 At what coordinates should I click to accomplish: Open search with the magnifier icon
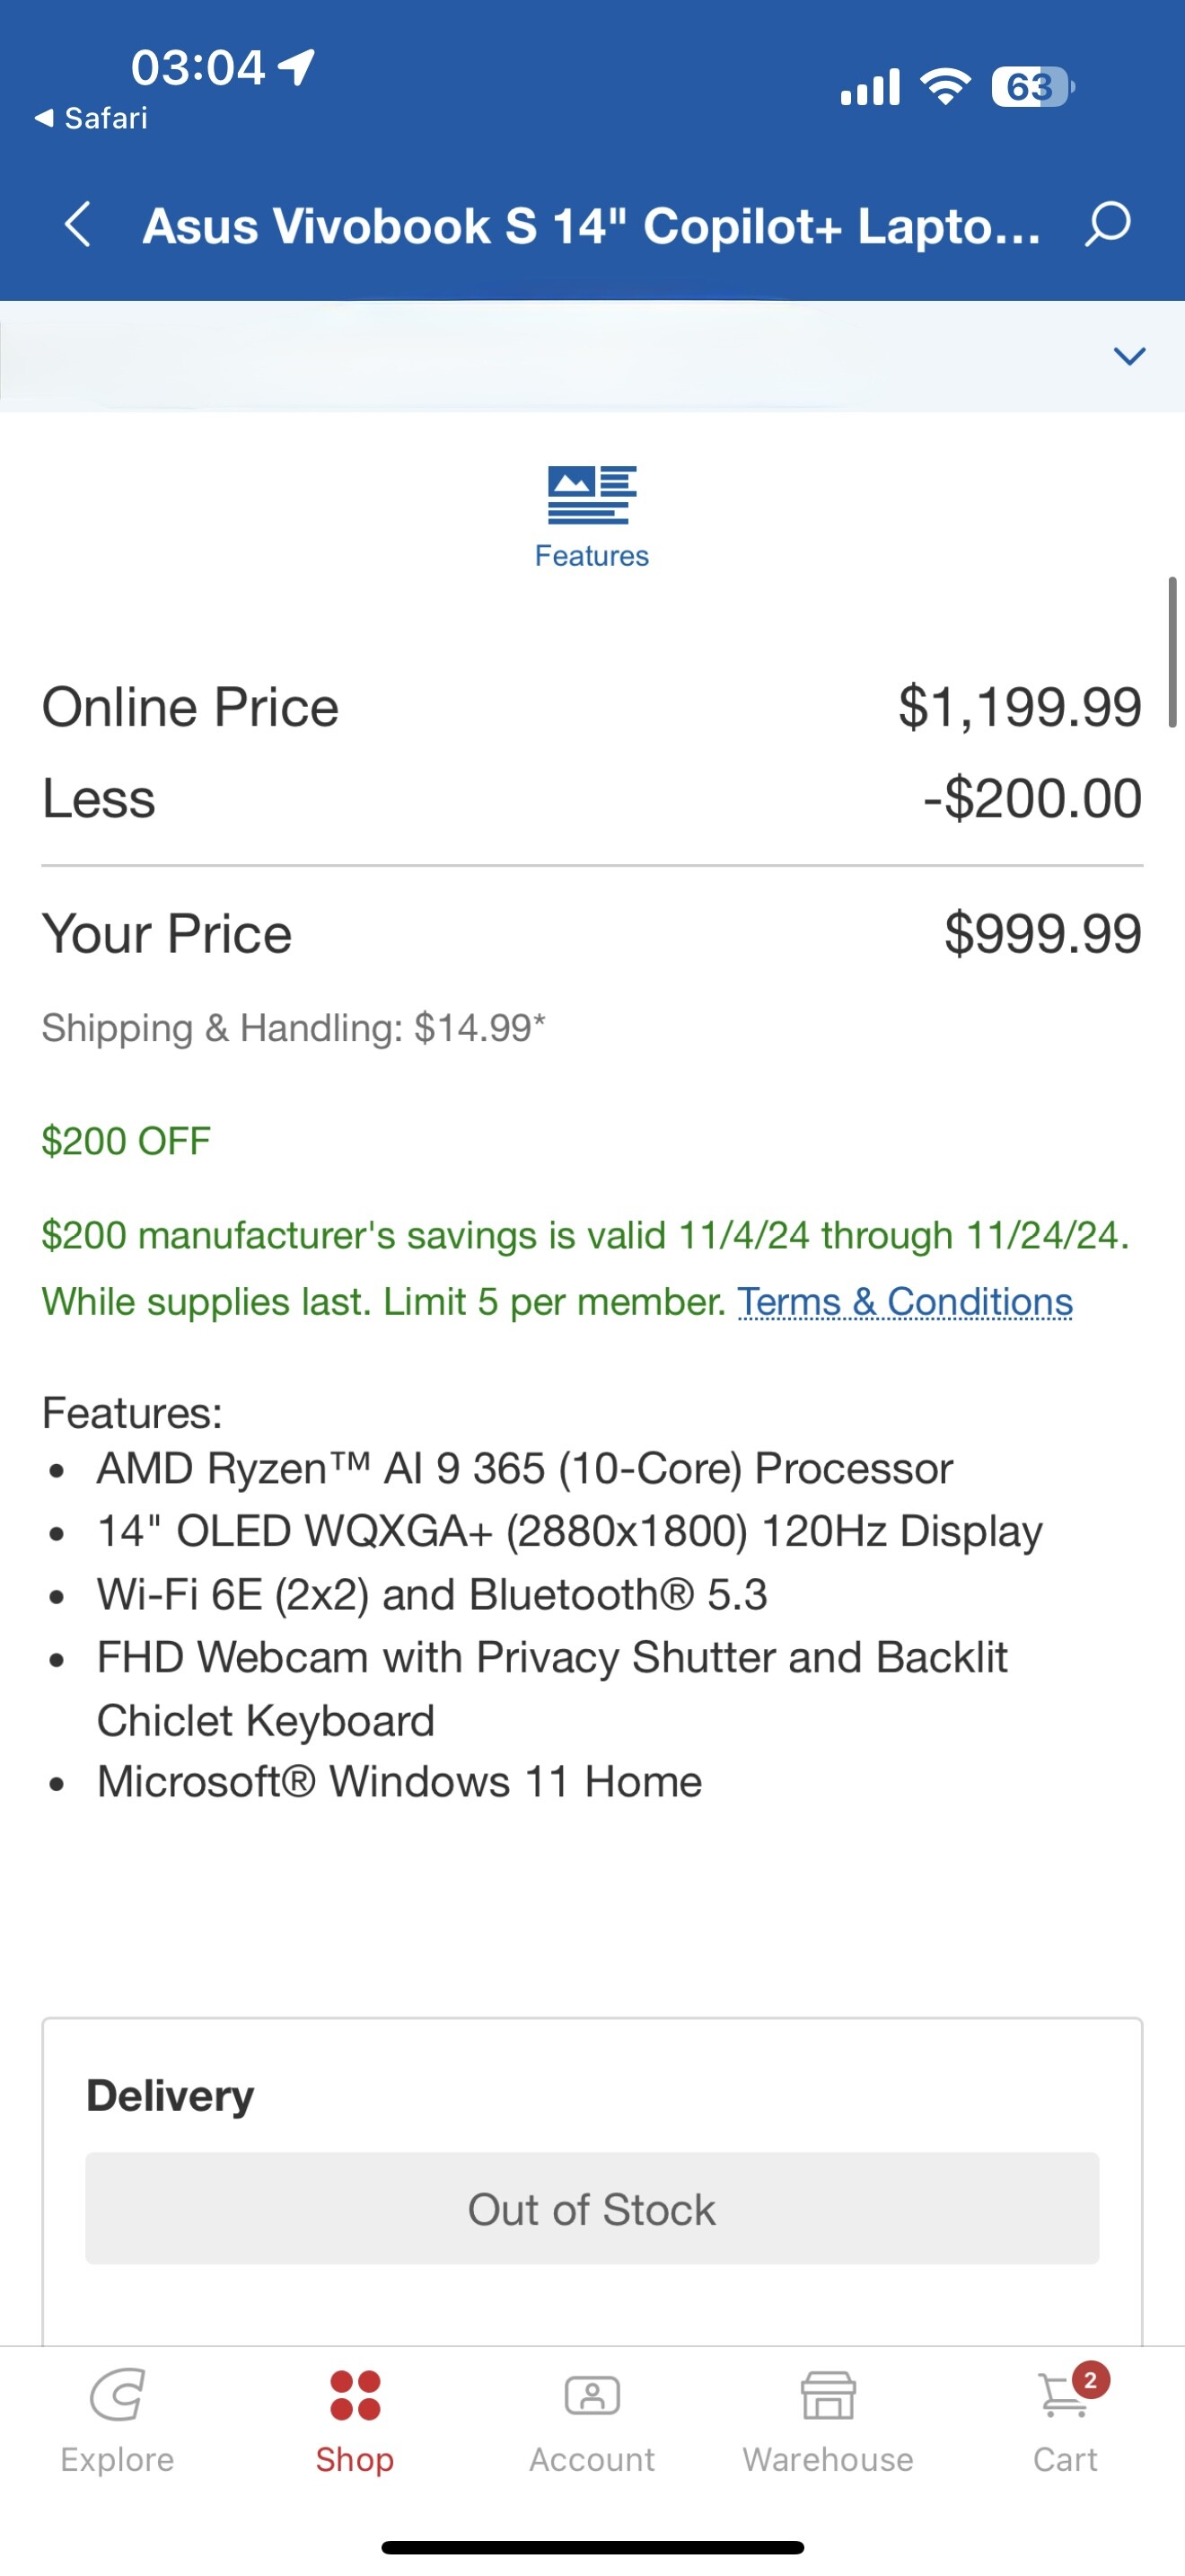[1108, 224]
